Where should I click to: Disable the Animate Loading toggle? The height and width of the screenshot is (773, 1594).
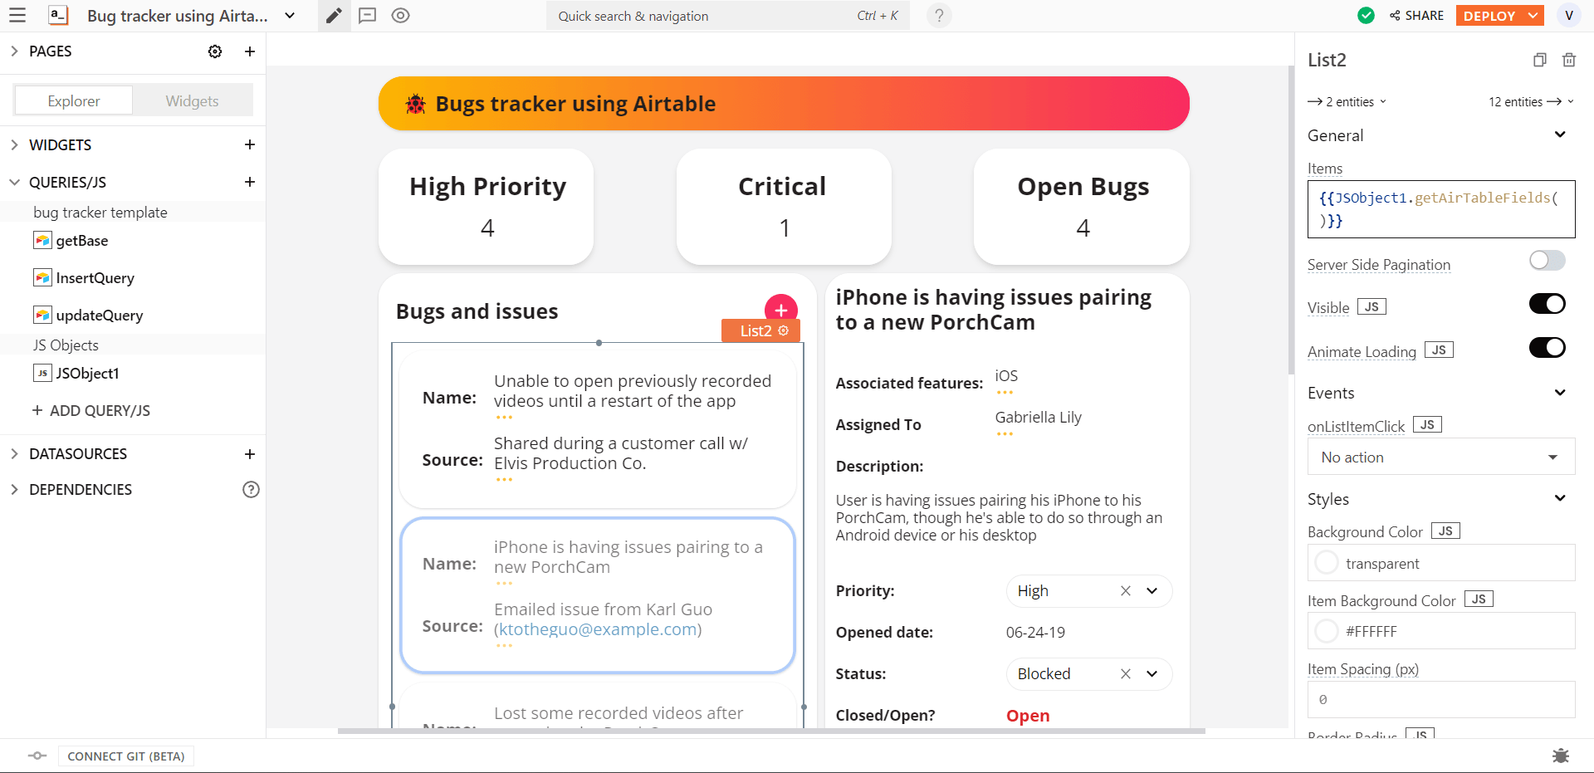coord(1547,347)
